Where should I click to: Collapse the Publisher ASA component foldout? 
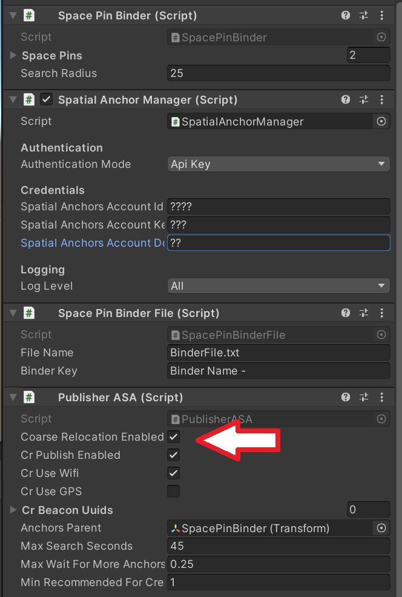click(x=13, y=397)
